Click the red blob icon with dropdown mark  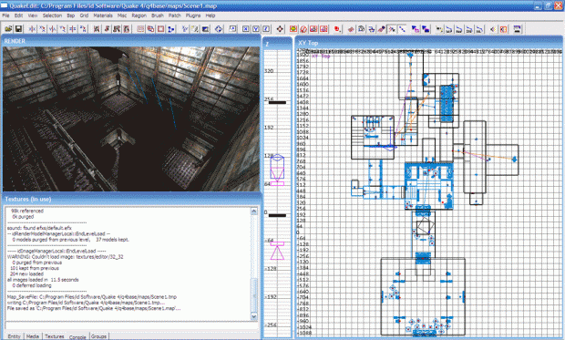[x=337, y=29]
